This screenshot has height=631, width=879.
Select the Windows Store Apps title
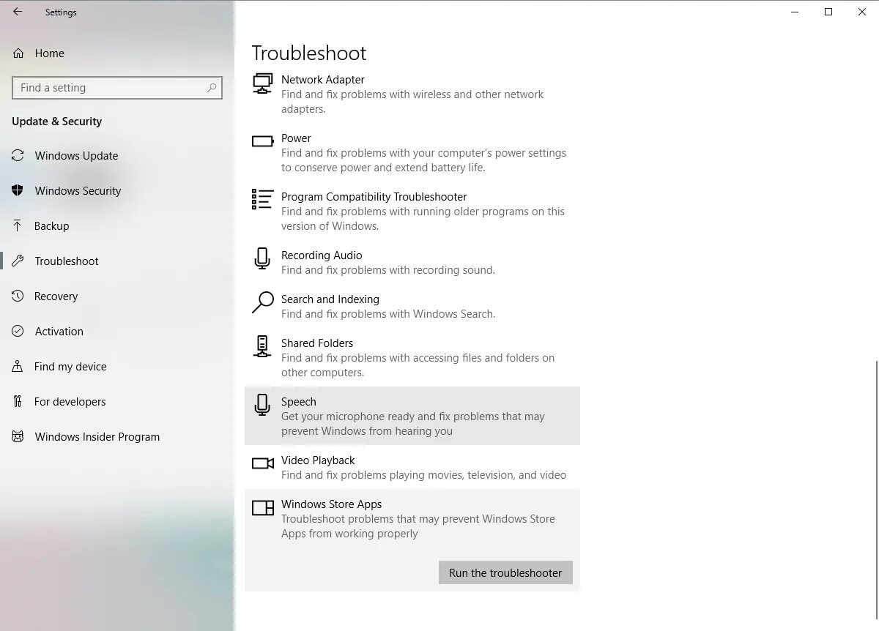[331, 504]
